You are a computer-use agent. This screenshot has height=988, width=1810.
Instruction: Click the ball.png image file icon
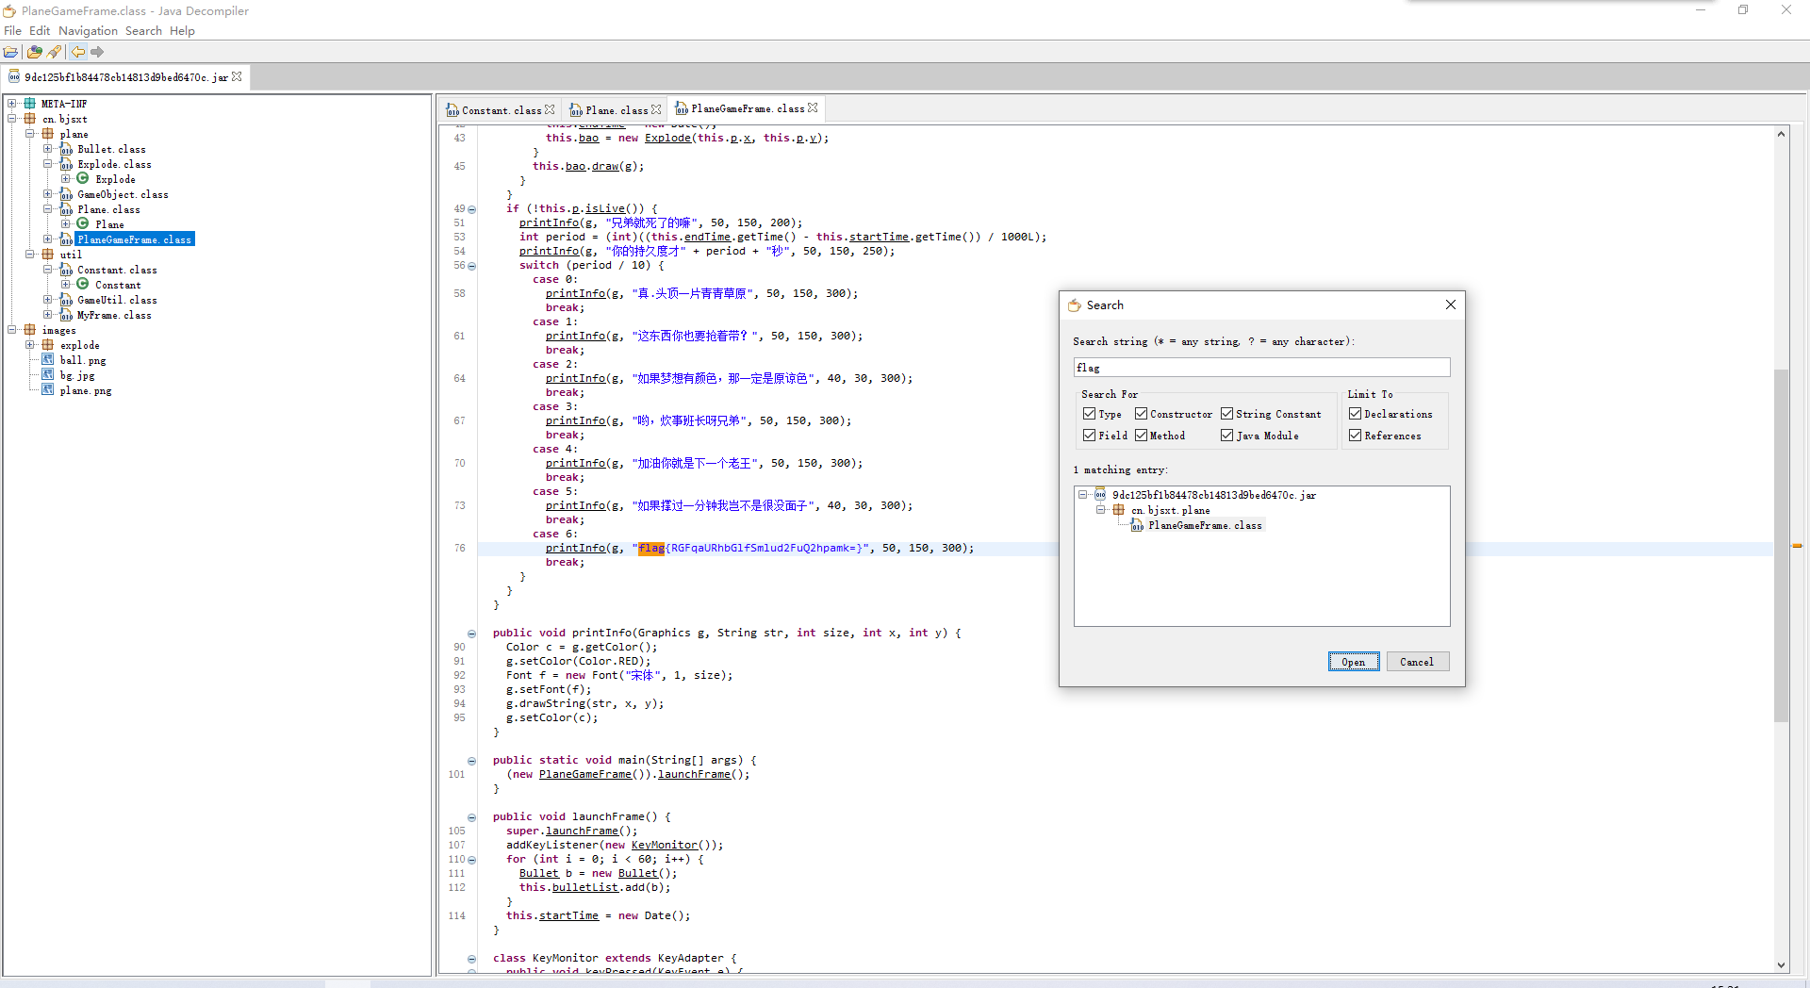pyautogui.click(x=48, y=360)
